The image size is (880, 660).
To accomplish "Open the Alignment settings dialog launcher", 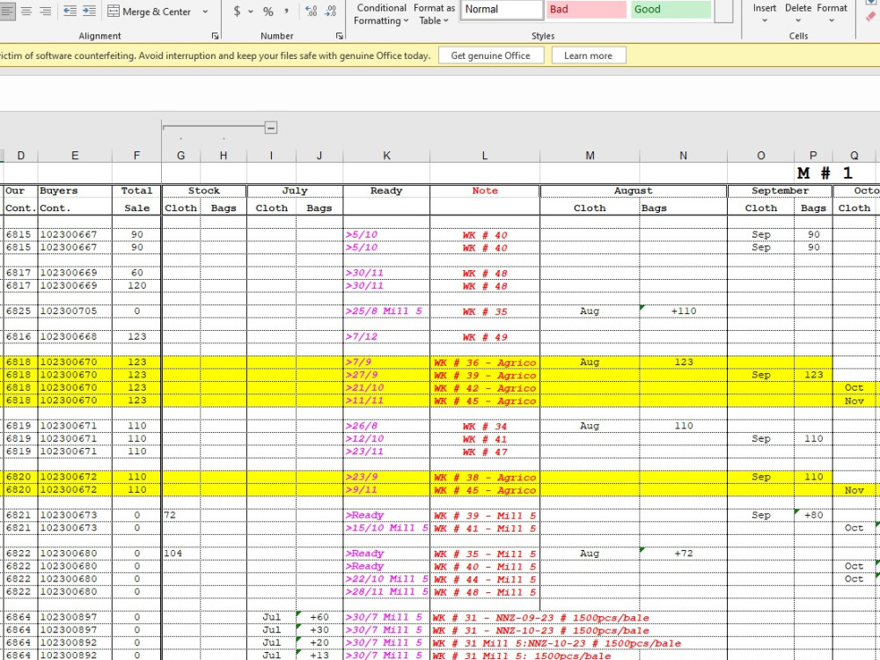I will pyautogui.click(x=215, y=36).
